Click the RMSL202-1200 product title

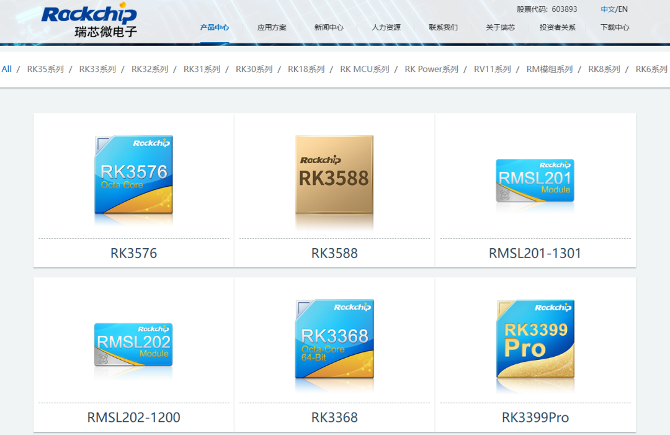pos(133,418)
